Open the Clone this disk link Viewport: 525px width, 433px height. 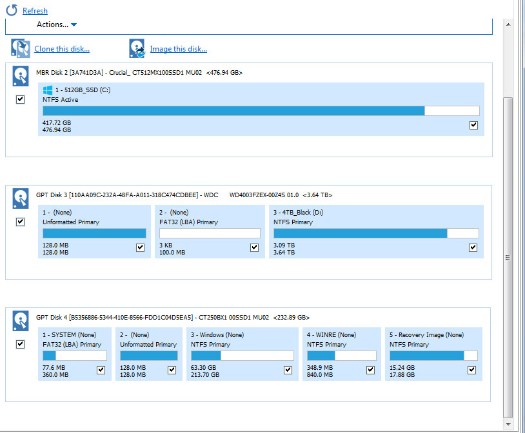tap(62, 49)
